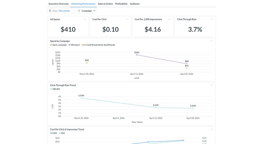Click the April 6, 2026 axis label
The image size is (257, 144).
tap(119, 118)
